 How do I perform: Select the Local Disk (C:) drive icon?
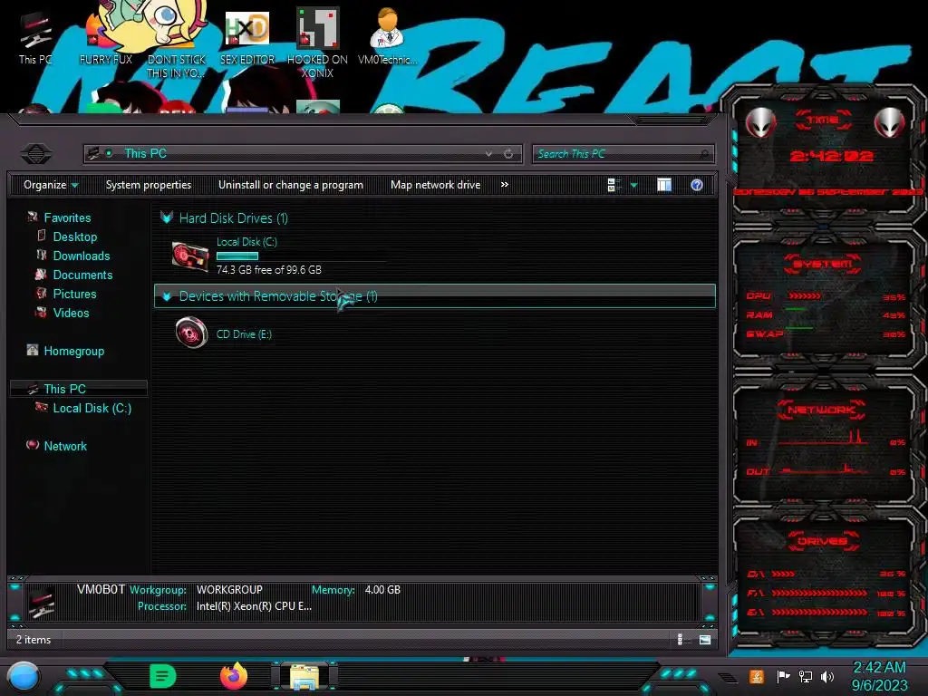(x=190, y=256)
